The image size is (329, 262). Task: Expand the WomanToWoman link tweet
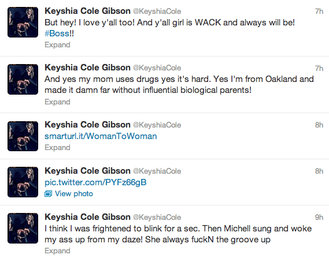pos(57,147)
